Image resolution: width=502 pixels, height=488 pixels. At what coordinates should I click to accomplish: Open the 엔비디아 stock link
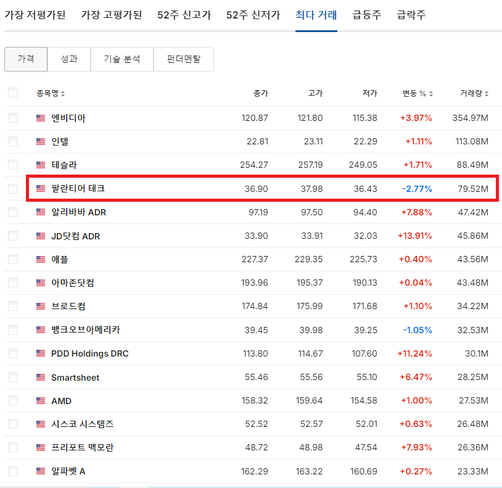(68, 118)
